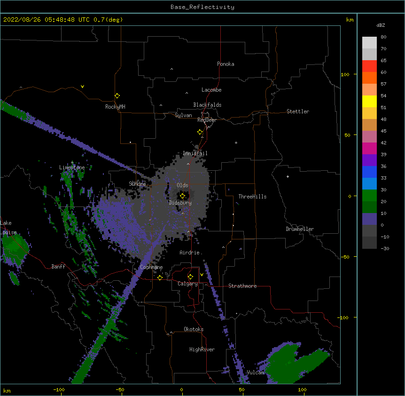The height and width of the screenshot is (396, 405).
Task: Click the Blackfalds city label
Action: point(207,105)
